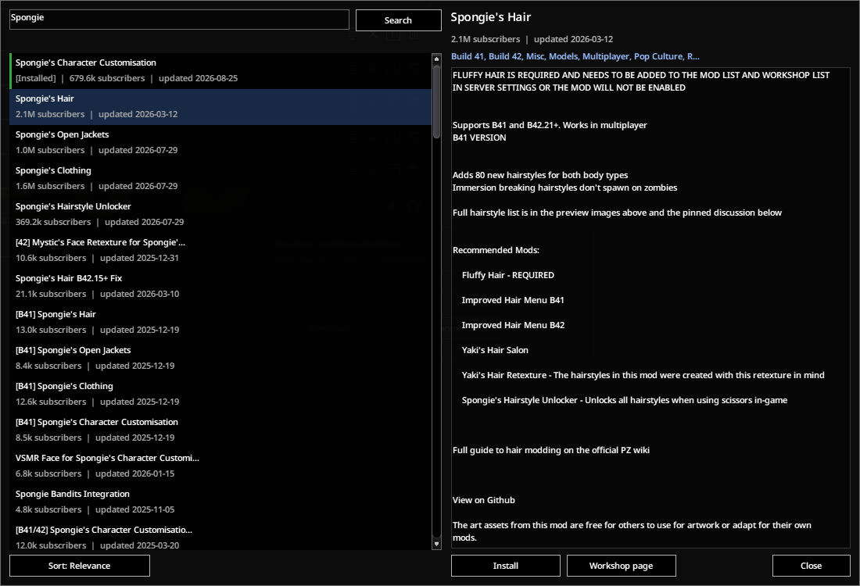Click Full guide to hair modding text
This screenshot has width=860, height=586.
(x=550, y=450)
